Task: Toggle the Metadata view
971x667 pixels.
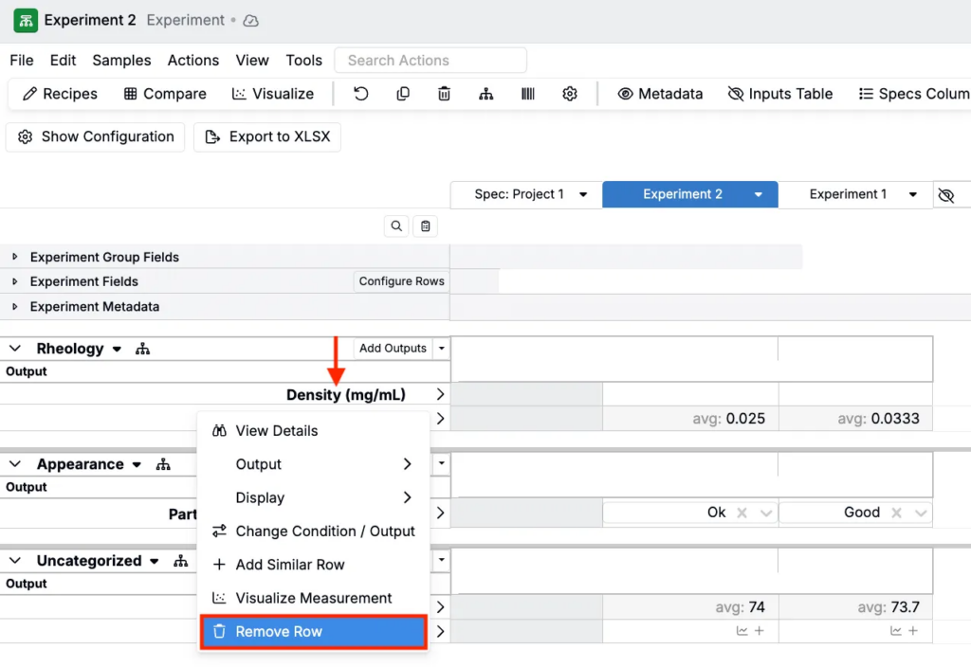Action: click(660, 94)
